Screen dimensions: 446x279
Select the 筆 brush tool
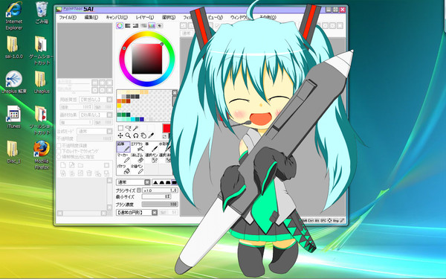(x=152, y=147)
